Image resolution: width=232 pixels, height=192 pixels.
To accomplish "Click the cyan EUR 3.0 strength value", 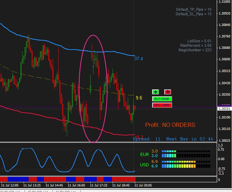I will coord(155,156).
